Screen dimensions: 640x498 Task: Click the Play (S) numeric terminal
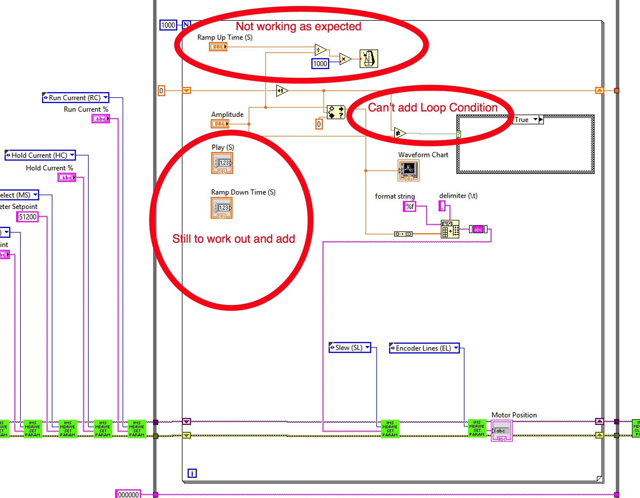point(222,163)
